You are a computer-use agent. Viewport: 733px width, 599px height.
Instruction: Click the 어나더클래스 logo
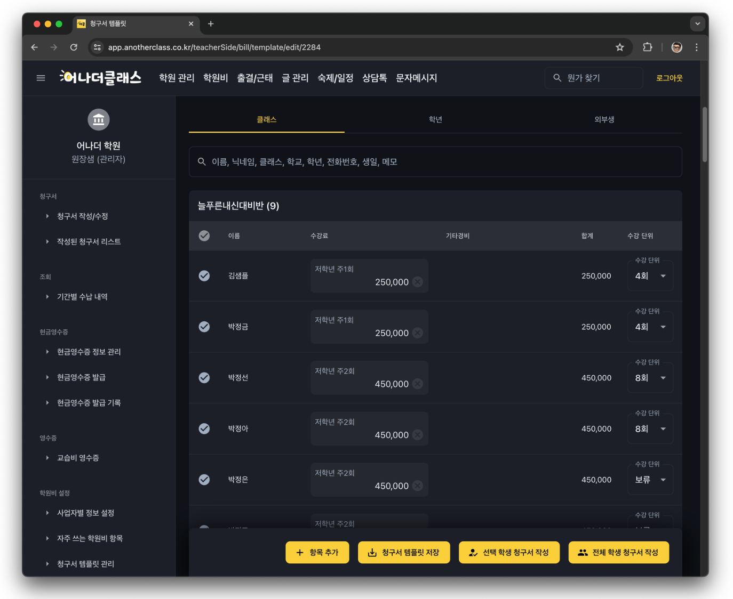coord(100,78)
